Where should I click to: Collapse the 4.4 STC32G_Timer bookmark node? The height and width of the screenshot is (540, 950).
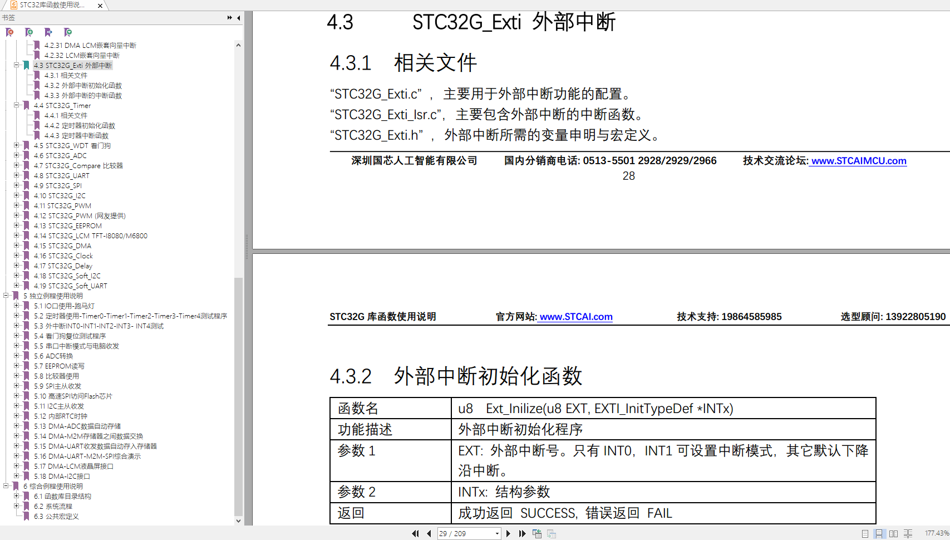[x=16, y=105]
